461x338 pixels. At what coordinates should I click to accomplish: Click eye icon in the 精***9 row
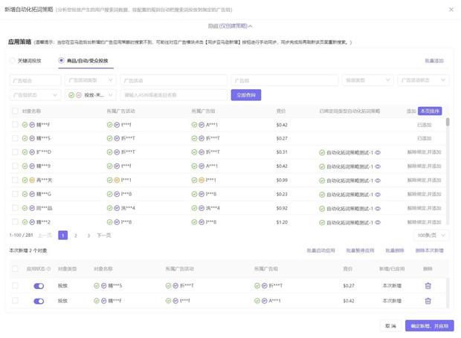378,166
